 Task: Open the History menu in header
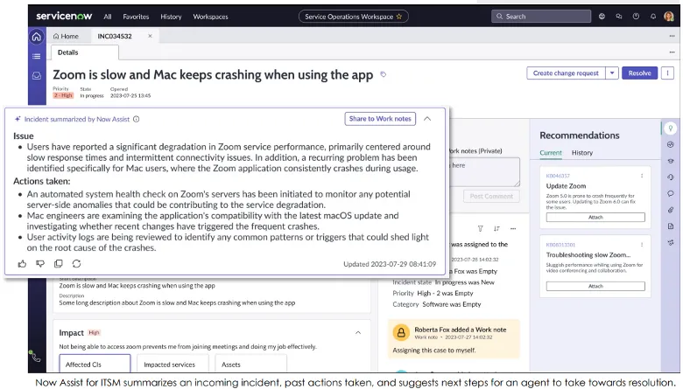171,17
